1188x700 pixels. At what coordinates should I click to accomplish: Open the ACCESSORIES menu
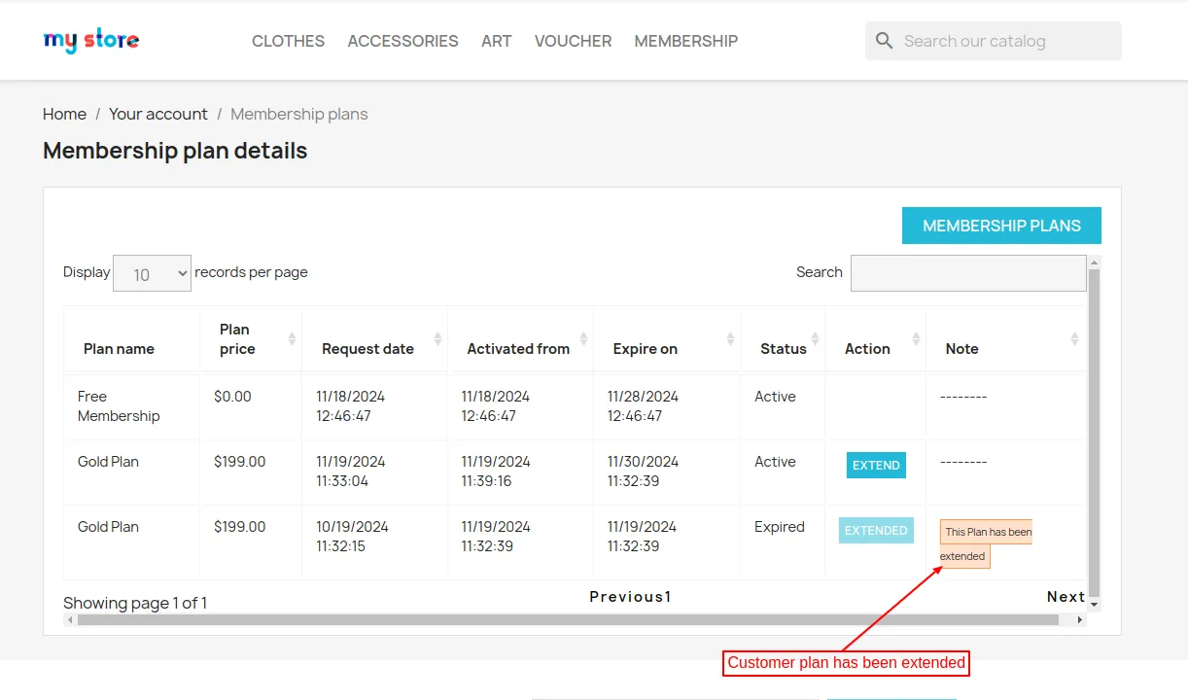pyautogui.click(x=402, y=41)
